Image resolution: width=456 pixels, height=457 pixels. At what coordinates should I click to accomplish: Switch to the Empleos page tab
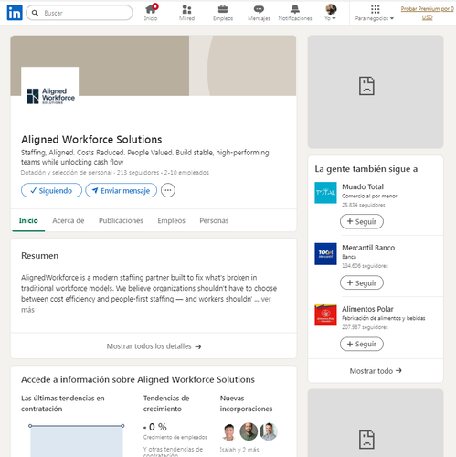tap(171, 220)
